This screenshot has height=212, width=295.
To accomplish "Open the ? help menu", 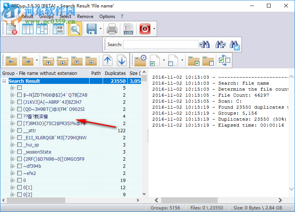I will pyautogui.click(x=122, y=16).
